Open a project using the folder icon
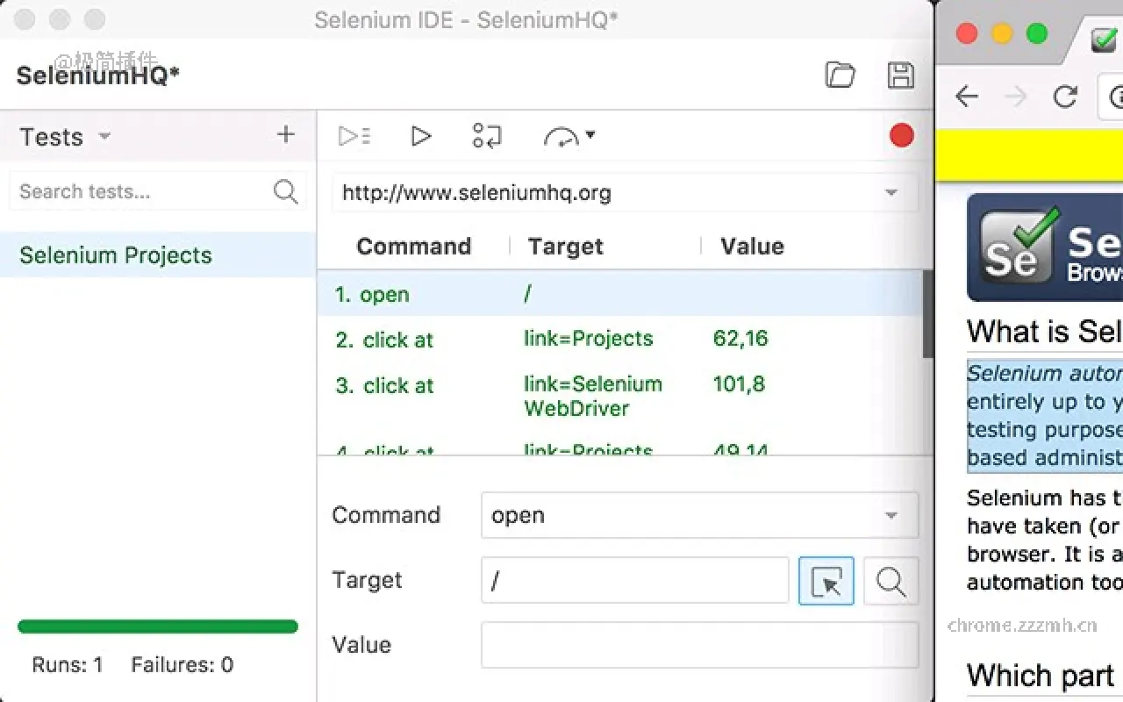1123x702 pixels. (x=840, y=75)
